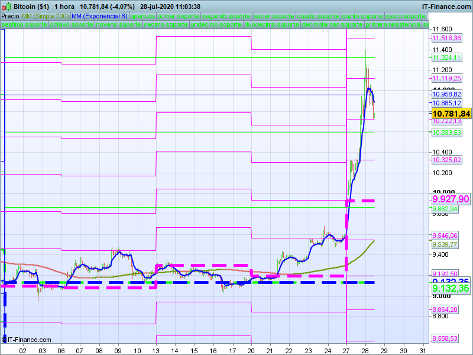The image size is (473, 355).
Task: Click the apertura indicator label
Action: [142, 16]
